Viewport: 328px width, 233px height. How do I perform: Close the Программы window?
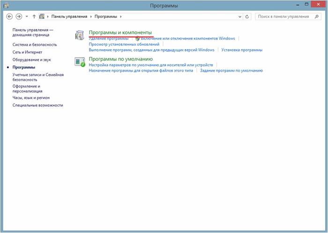(318, 4)
